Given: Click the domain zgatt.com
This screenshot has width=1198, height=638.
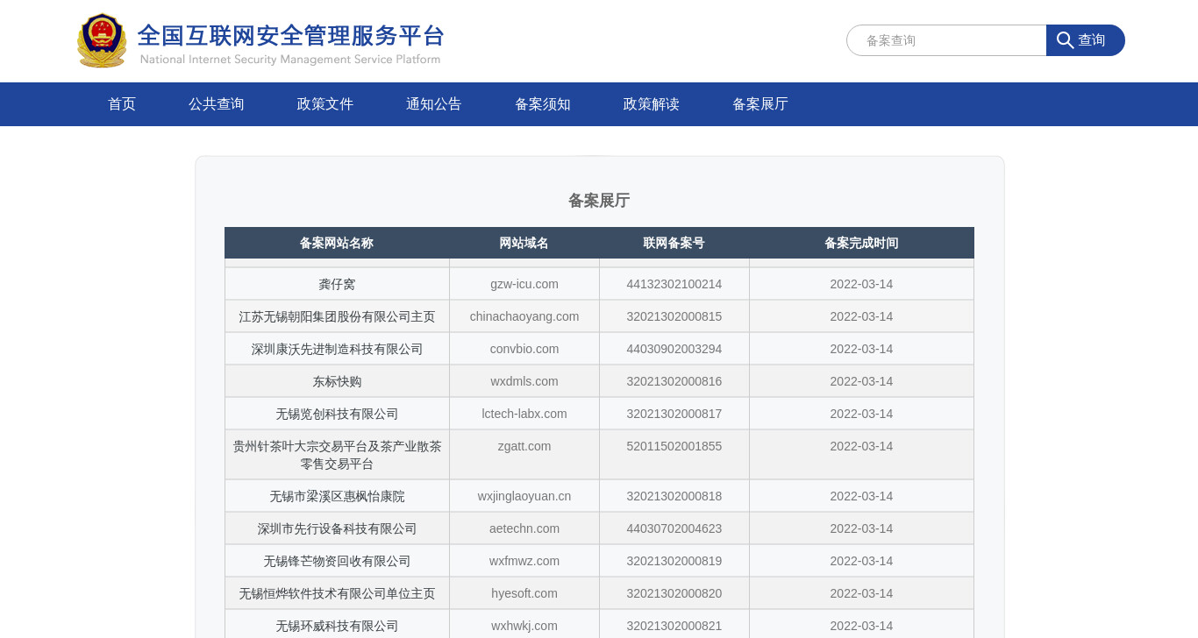Looking at the screenshot, I should (524, 446).
